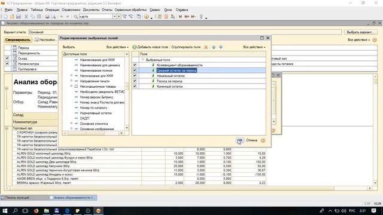The width and height of the screenshot is (383, 215).
Task: Expand Напоминание для ККМ field
Action: click(x=71, y=76)
